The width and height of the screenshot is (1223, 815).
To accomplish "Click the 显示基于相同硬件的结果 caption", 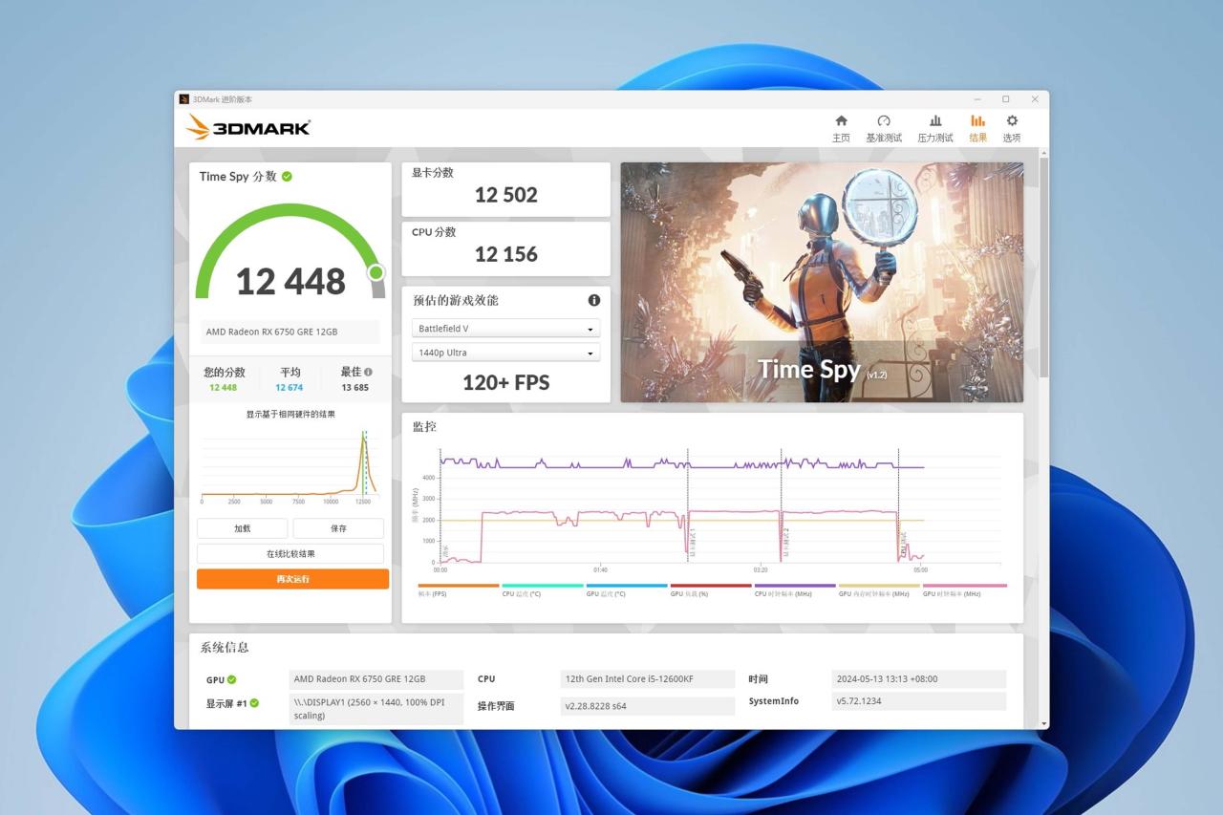I will coord(290,415).
